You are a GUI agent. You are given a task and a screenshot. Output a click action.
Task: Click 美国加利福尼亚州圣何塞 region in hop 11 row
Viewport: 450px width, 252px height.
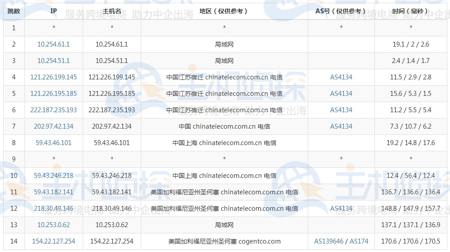pyautogui.click(x=224, y=192)
